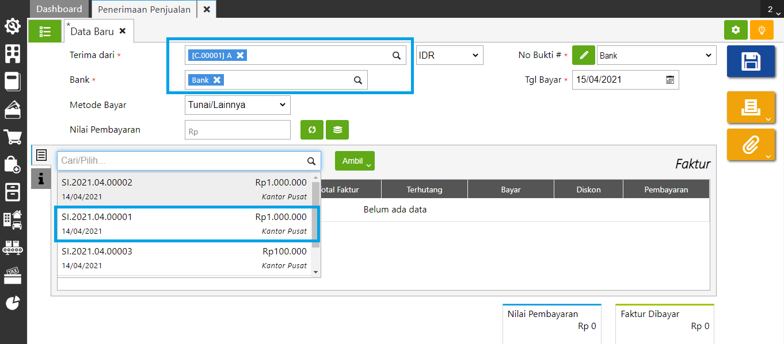This screenshot has height=344, width=784.
Task: Open the Metode Bayar Tunai/Lainnya dropdown
Action: (237, 105)
